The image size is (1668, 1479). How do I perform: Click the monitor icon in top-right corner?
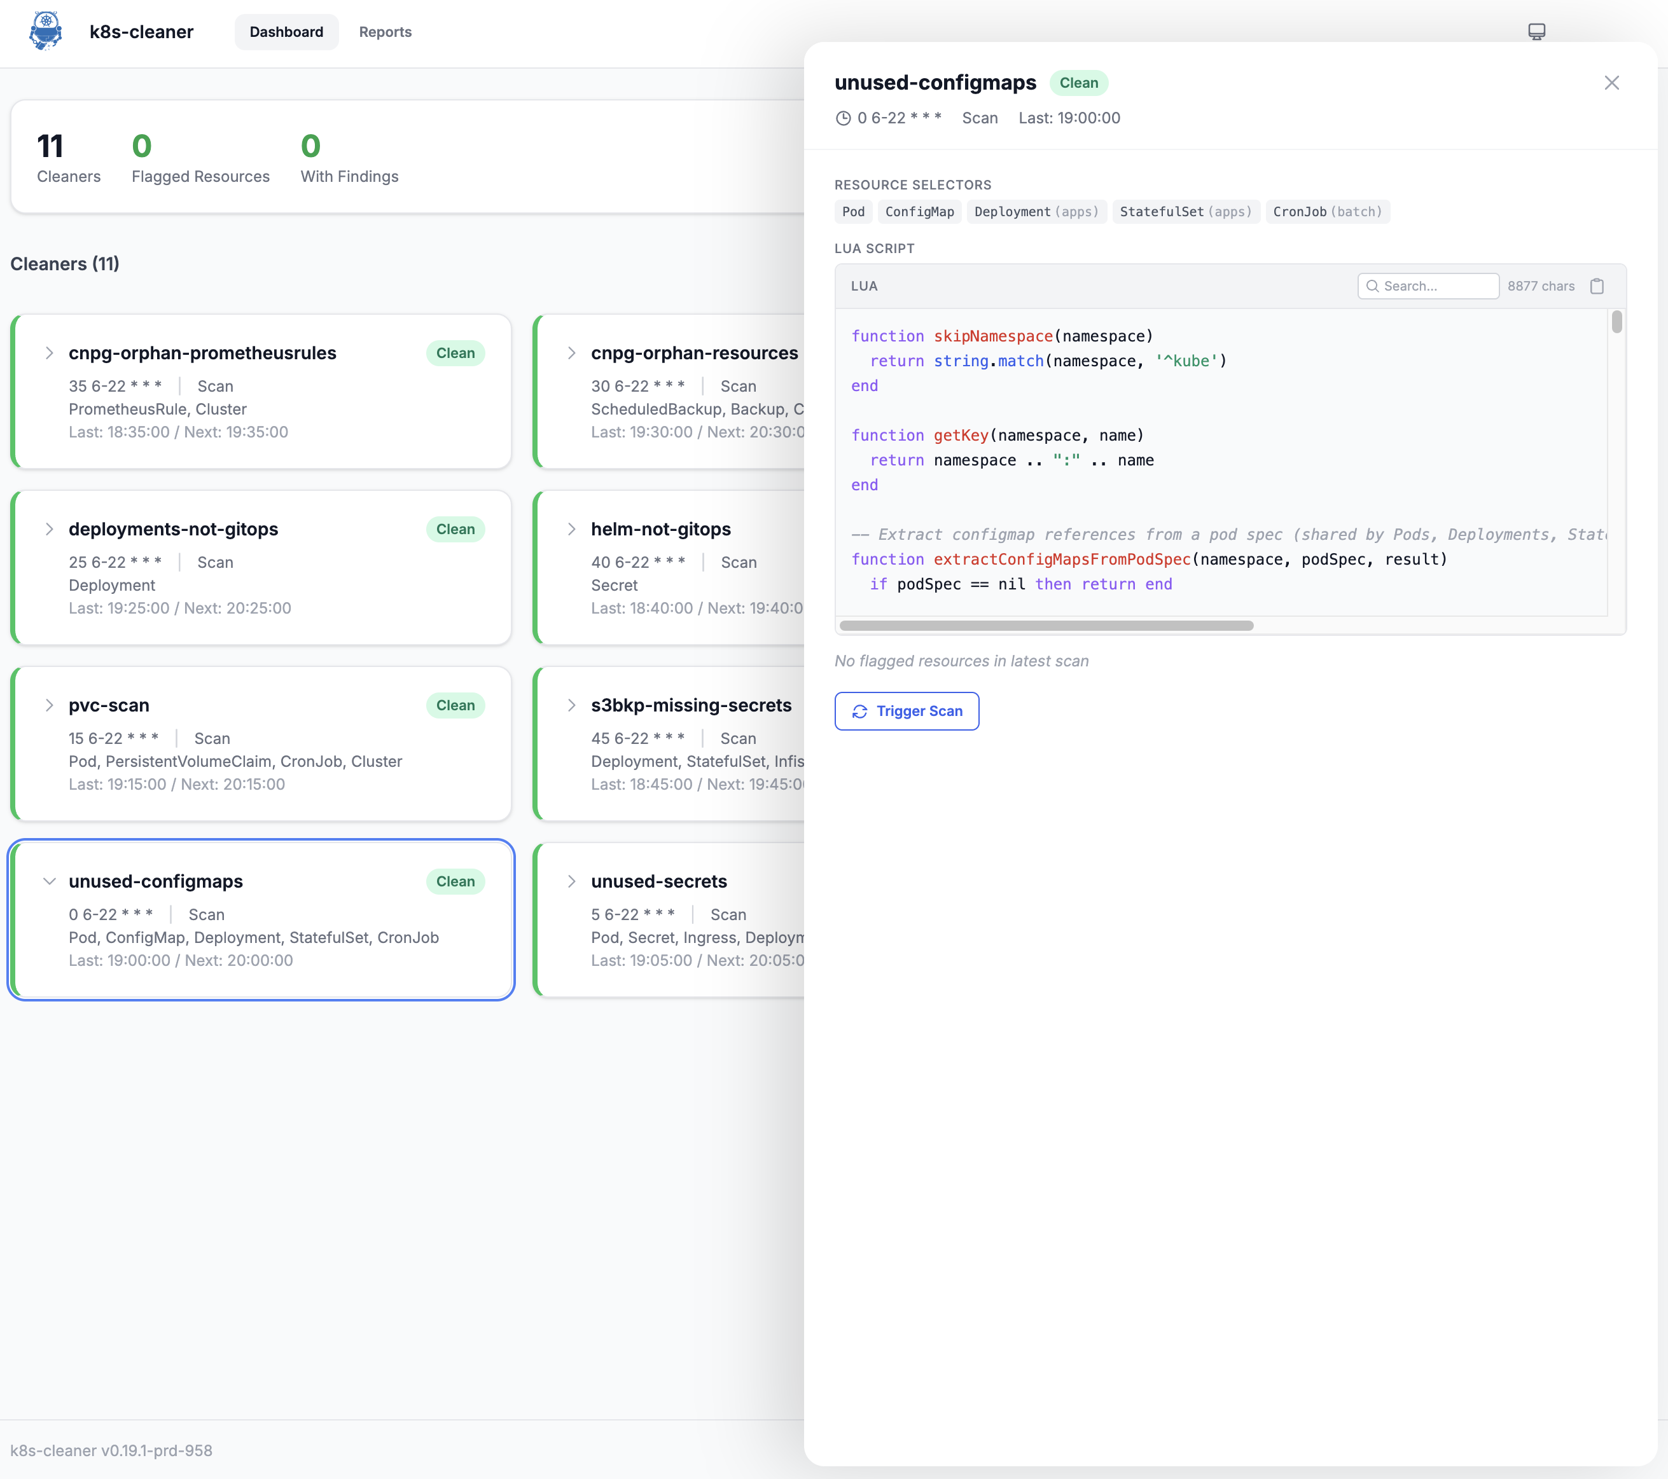tap(1538, 32)
